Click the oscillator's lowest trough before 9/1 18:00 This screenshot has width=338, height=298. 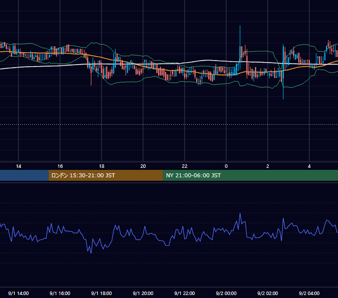[91, 253]
